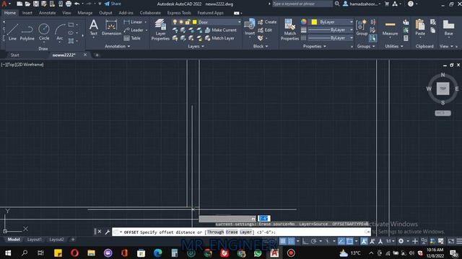
Task: Open the Door layer dropdown
Action: pos(239,22)
